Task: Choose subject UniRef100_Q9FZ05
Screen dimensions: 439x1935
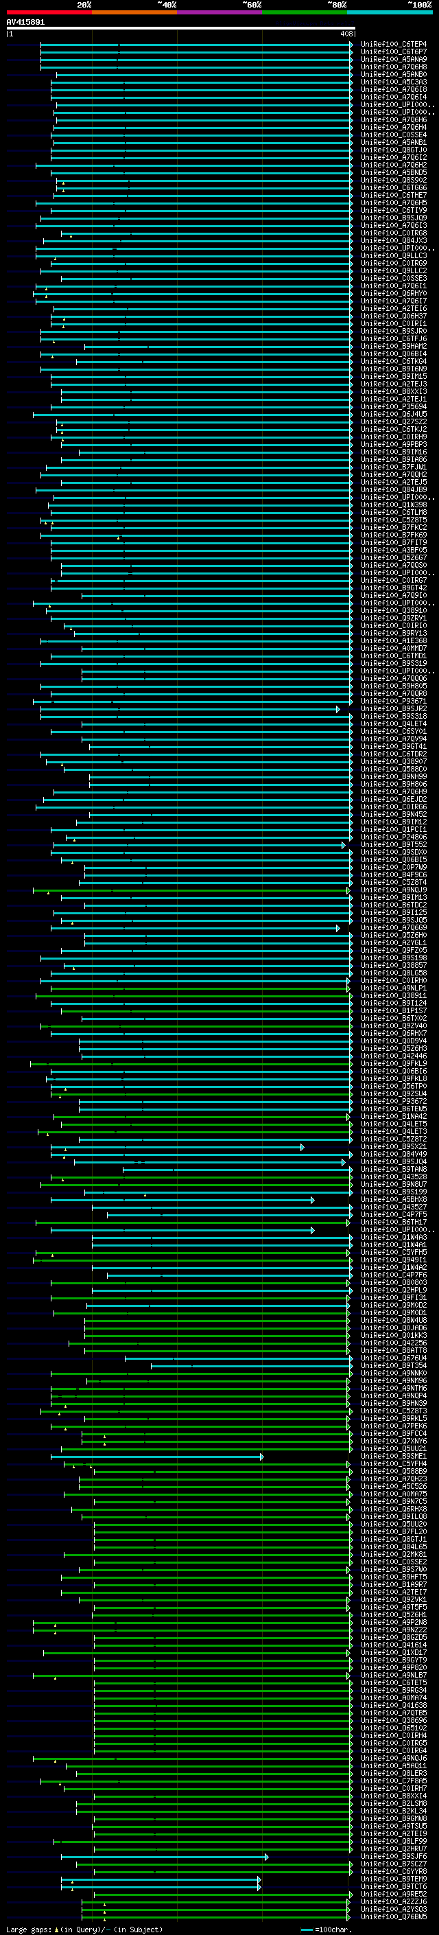Action: 393,950
